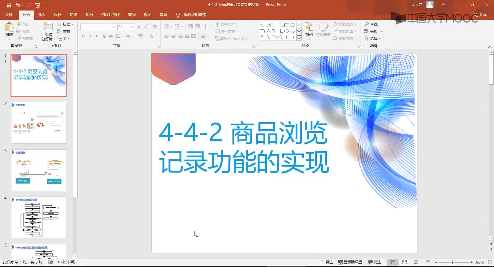The width and height of the screenshot is (494, 267).
Task: Click the Share (共享) button
Action: pos(480,15)
